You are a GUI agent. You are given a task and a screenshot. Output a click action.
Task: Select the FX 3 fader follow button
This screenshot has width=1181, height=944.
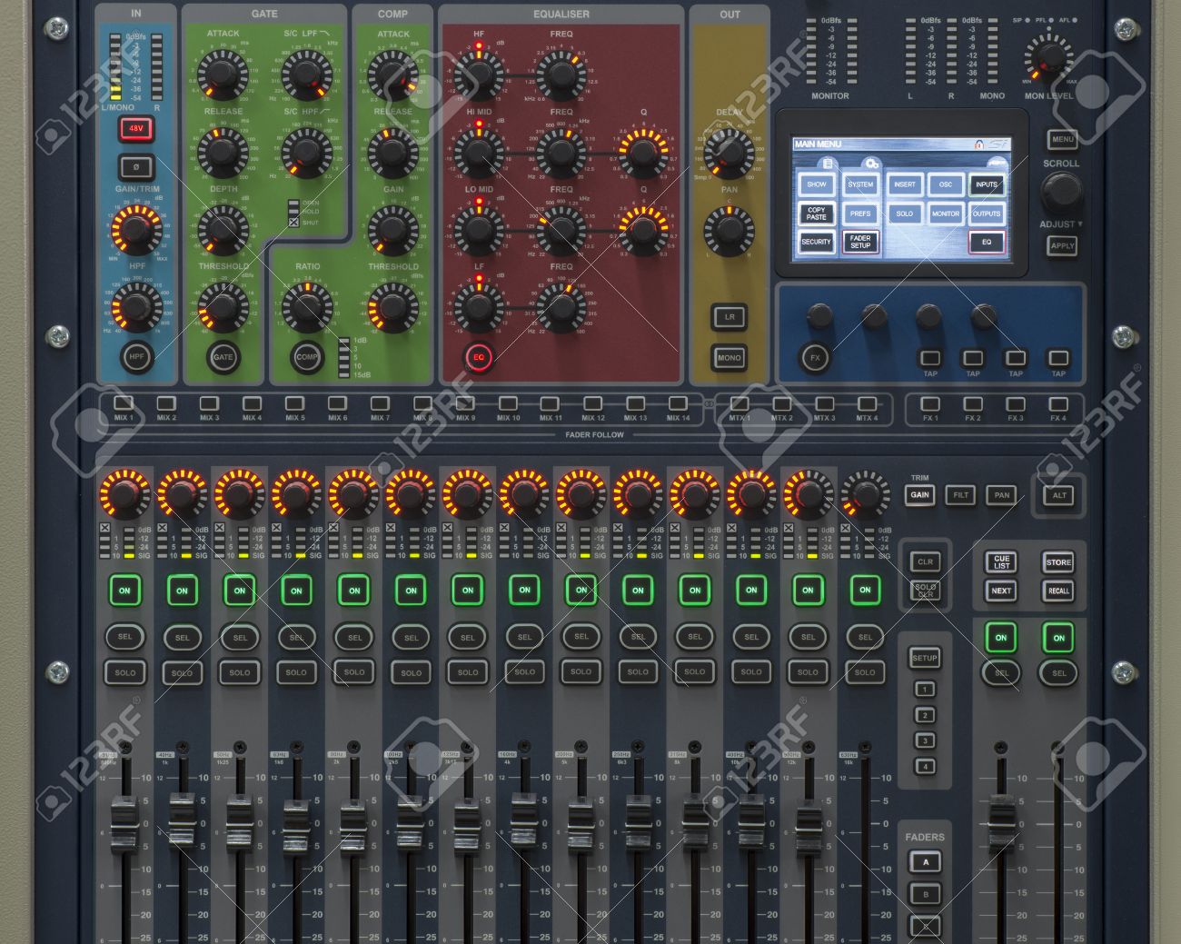pyautogui.click(x=1016, y=403)
